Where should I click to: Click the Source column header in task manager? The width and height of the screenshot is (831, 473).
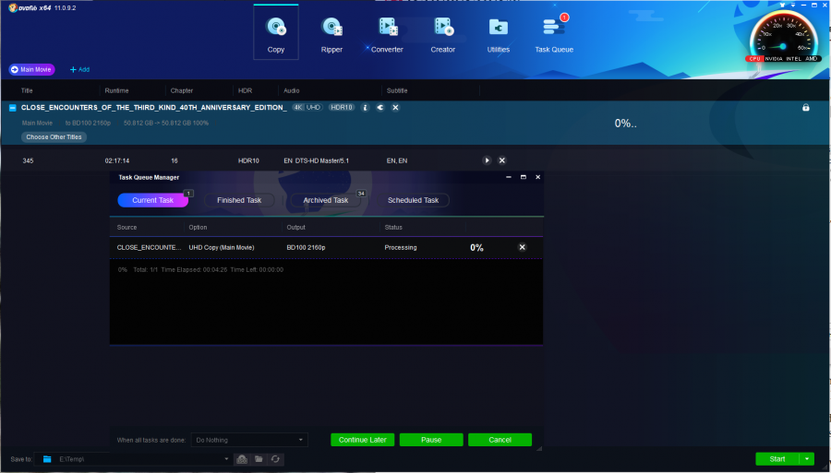point(126,228)
